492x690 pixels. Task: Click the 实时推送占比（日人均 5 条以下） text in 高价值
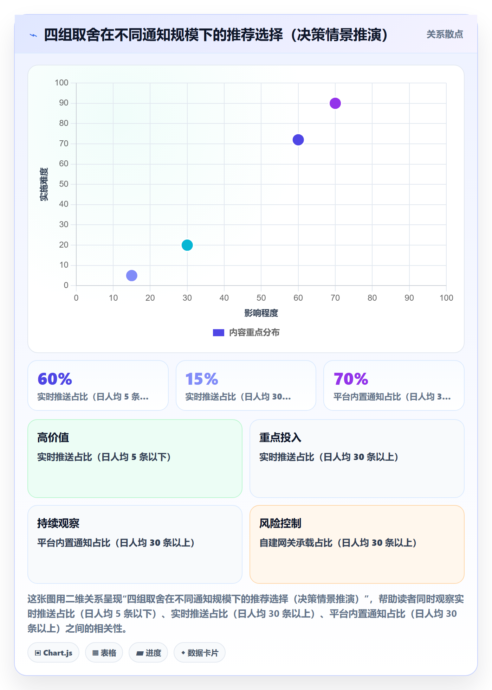104,457
